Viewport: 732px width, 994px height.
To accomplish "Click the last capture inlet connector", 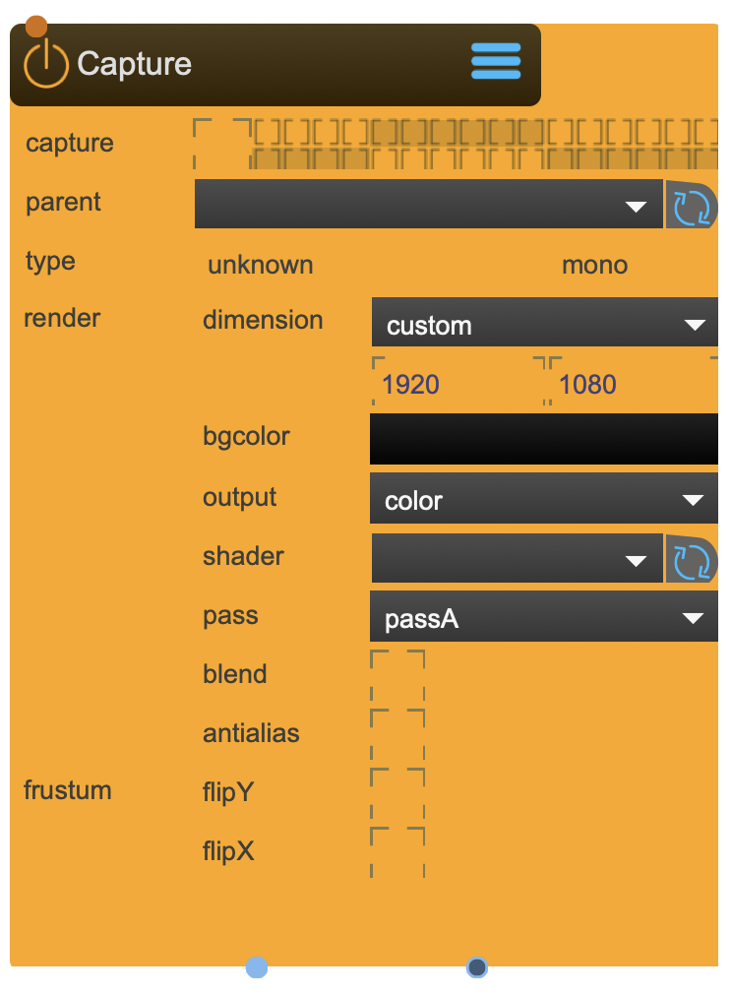I will tap(708, 145).
